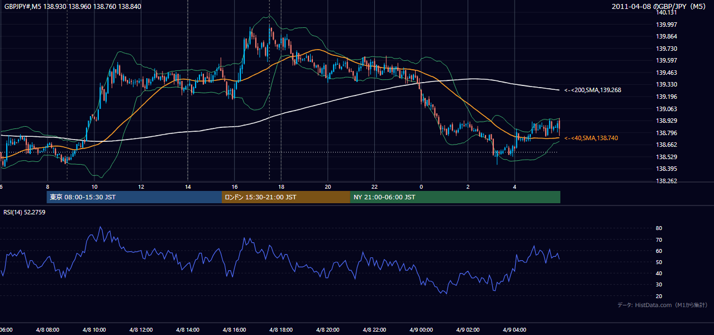Select the Tokyo 08:00-15:30 JST session bar
The height and width of the screenshot is (335, 714).
click(x=134, y=197)
